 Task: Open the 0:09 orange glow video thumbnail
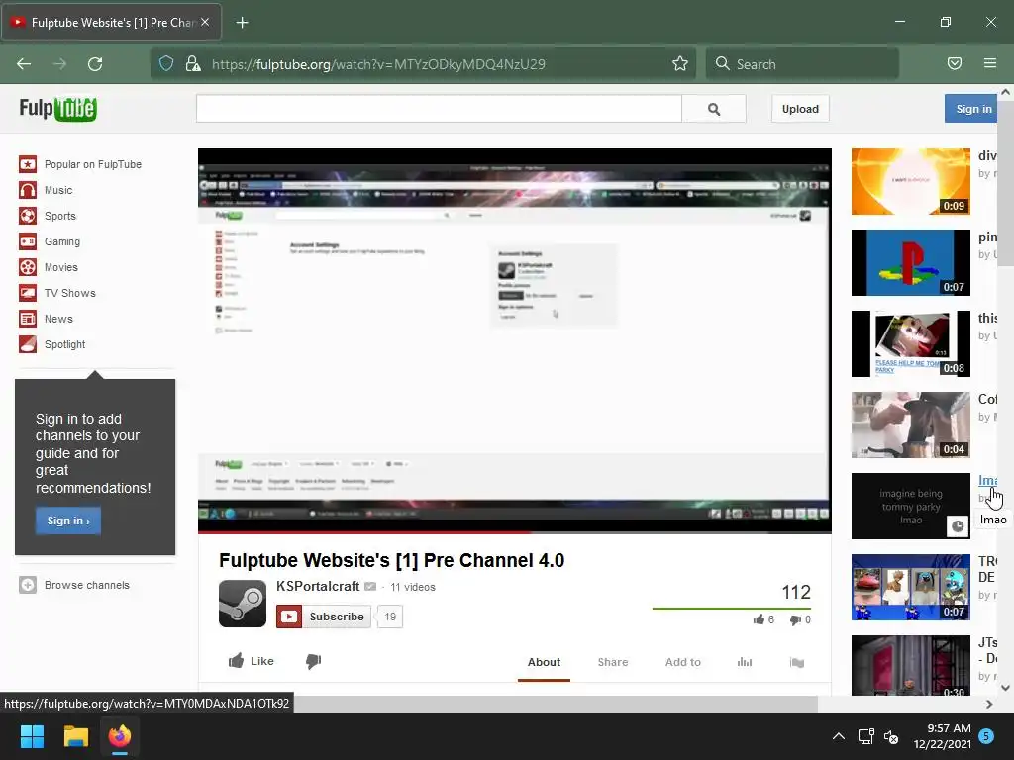(911, 182)
